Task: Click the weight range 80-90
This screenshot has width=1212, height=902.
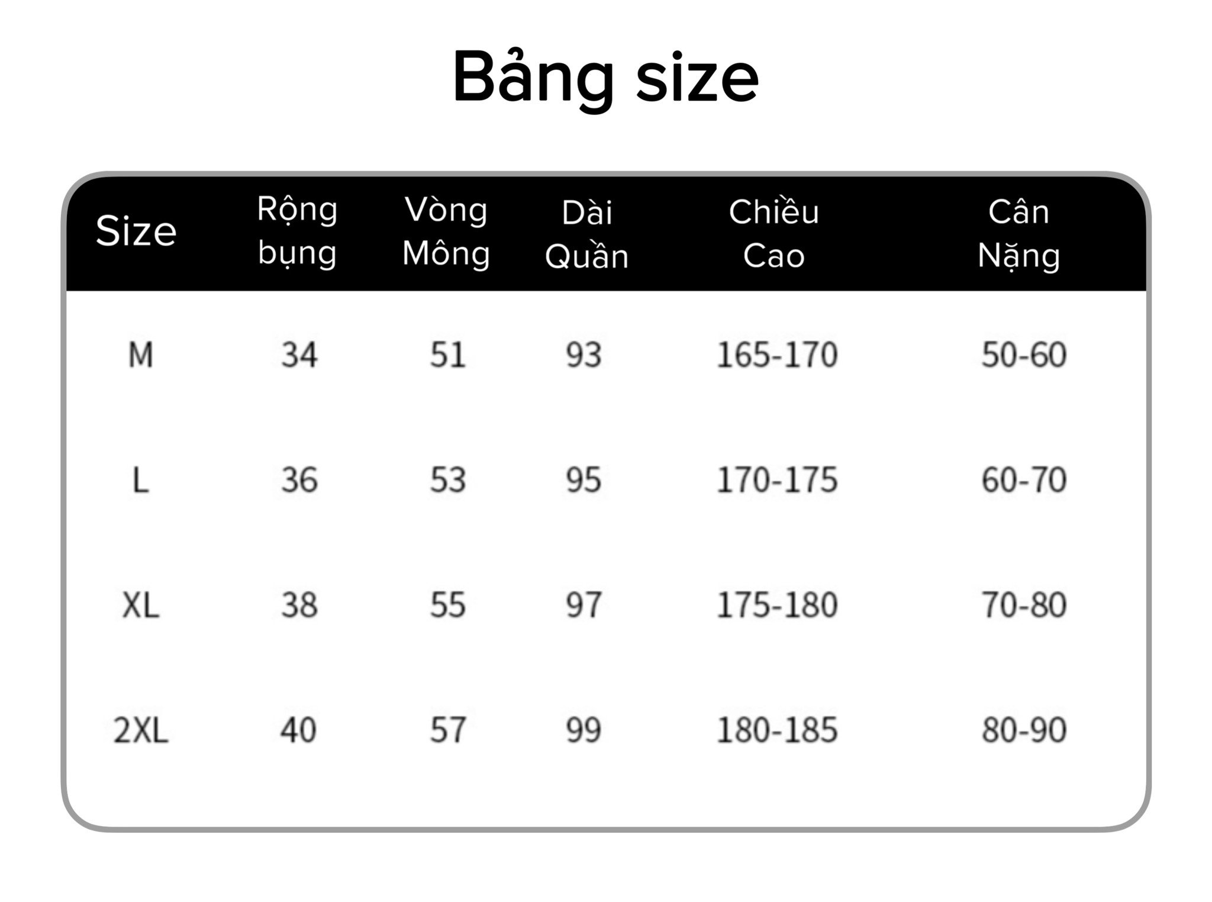Action: [x=1024, y=730]
